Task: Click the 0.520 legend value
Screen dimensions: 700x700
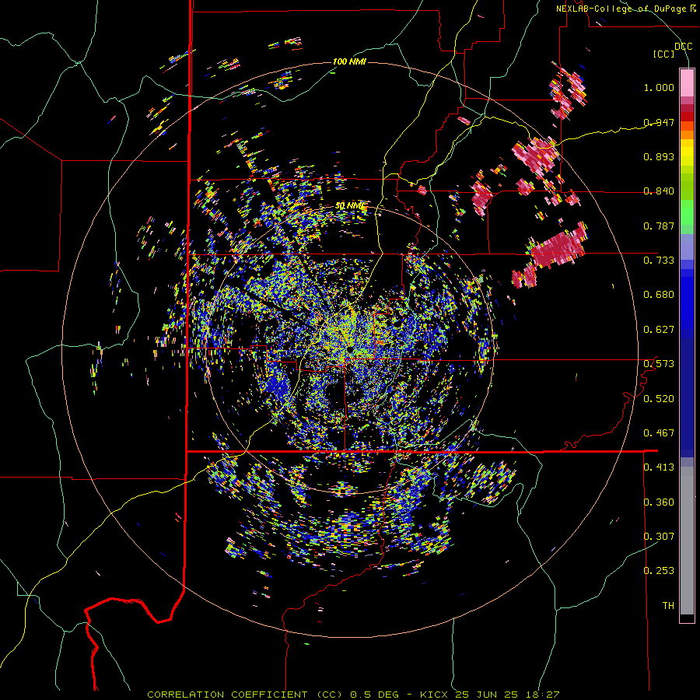Action: pos(659,399)
